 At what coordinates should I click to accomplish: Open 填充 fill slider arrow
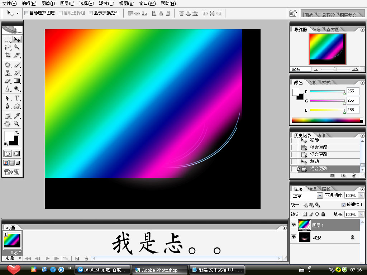pyautogui.click(x=361, y=214)
